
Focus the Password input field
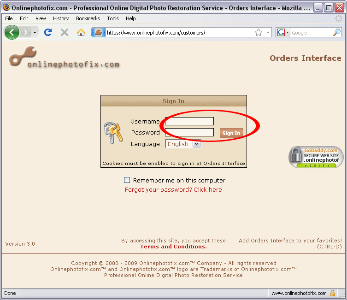point(189,132)
